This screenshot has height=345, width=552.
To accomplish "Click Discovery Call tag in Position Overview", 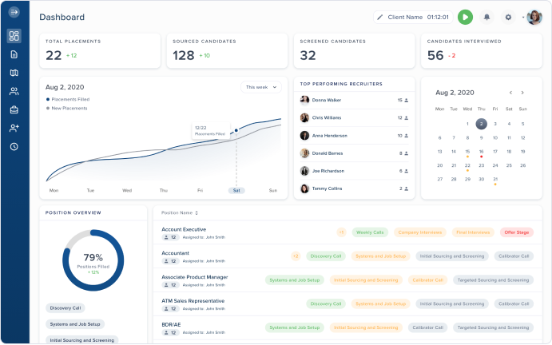I will [x=66, y=308].
